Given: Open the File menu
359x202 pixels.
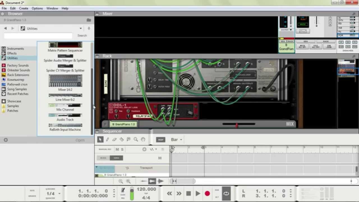Looking at the screenshot, I should point(4,8).
